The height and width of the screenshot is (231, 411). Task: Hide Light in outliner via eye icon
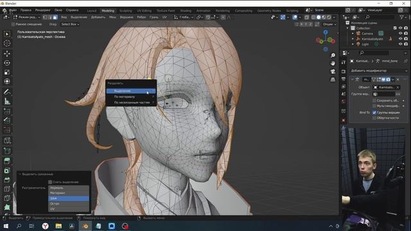(x=400, y=44)
